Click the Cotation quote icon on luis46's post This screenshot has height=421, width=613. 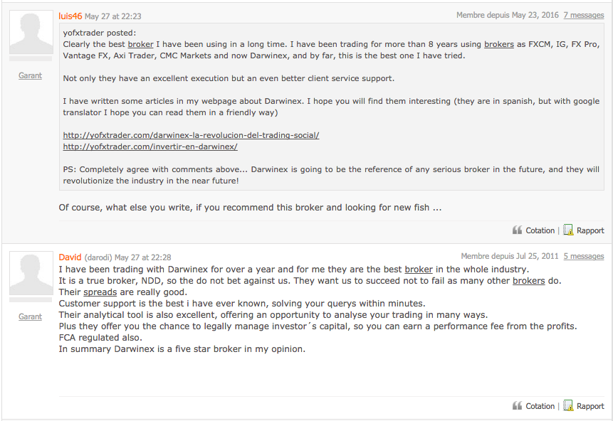point(517,230)
